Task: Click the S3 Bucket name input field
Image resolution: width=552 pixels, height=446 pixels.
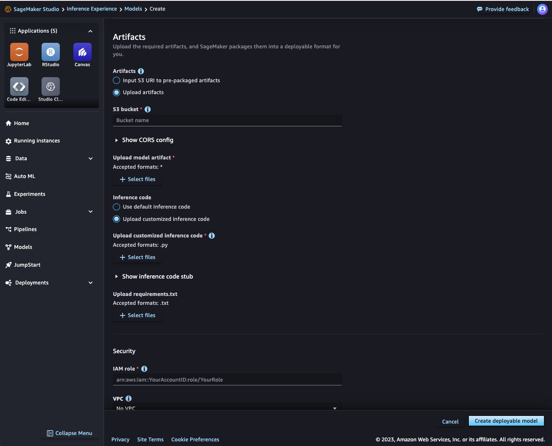Action: (x=227, y=120)
